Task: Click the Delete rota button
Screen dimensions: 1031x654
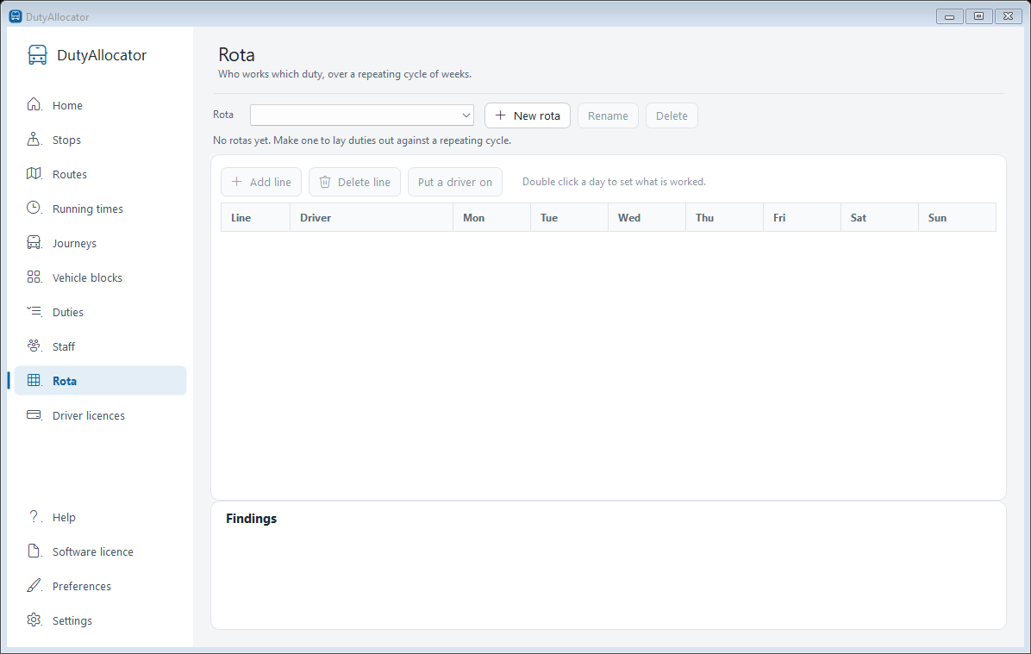Action: pos(672,115)
